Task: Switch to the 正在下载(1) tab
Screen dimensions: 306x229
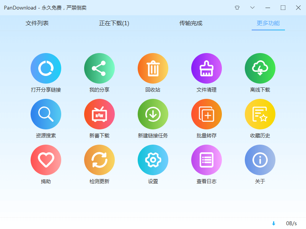Action: [114, 23]
